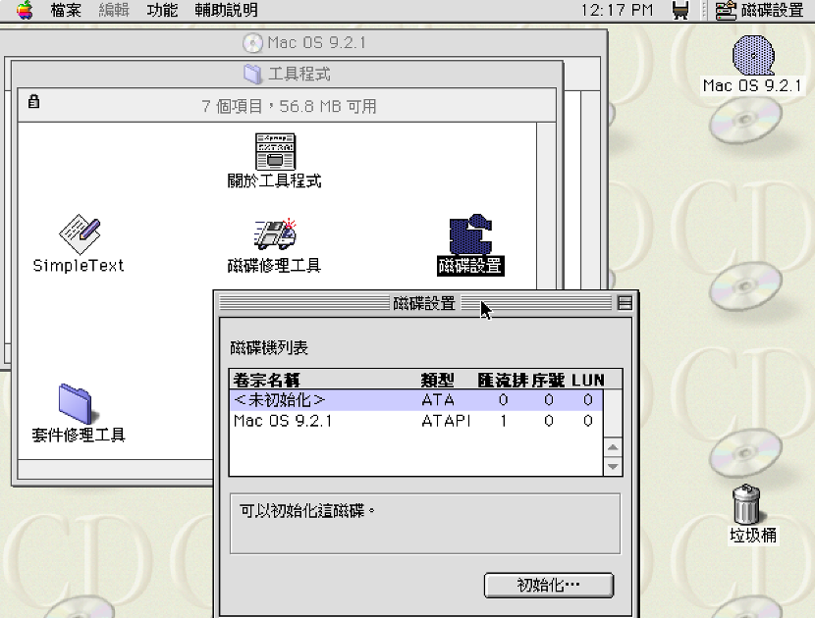Click the 磁碟設置 window title bar
Screen dimensions: 815x618
424,303
